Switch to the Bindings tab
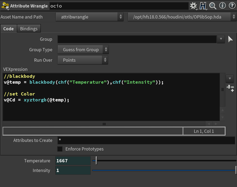This screenshot has width=237, height=187. (29, 29)
